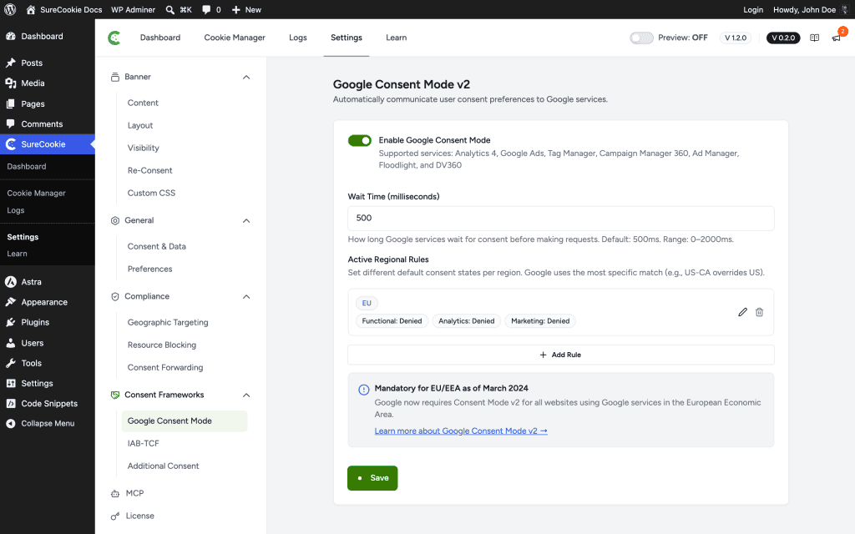
Task: Click the Save button
Action: coord(372,478)
